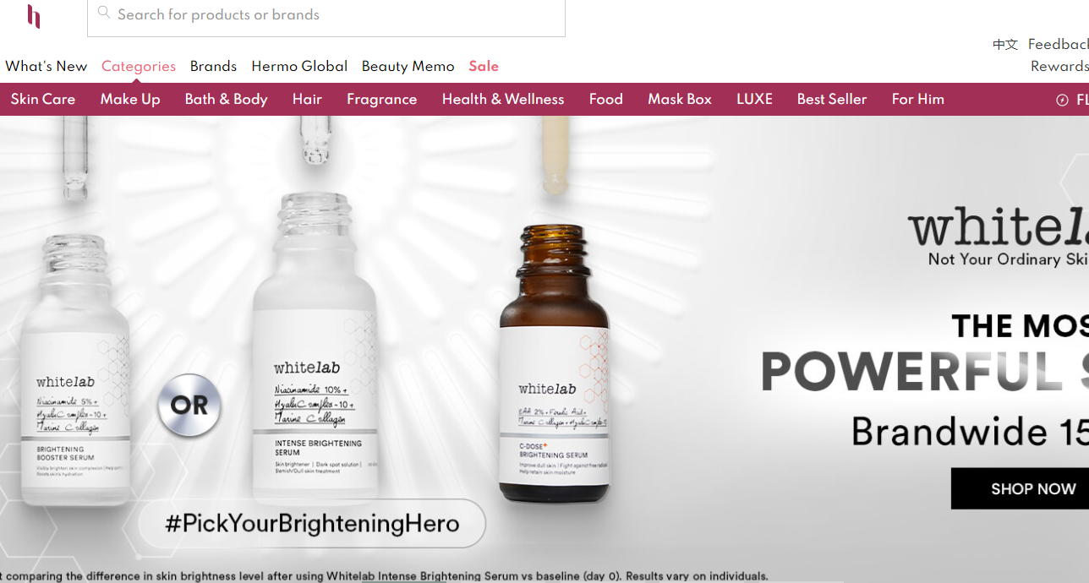
Task: Switch language to 中文
Action: (1005, 45)
